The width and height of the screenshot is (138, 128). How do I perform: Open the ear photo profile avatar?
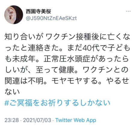point(14,15)
